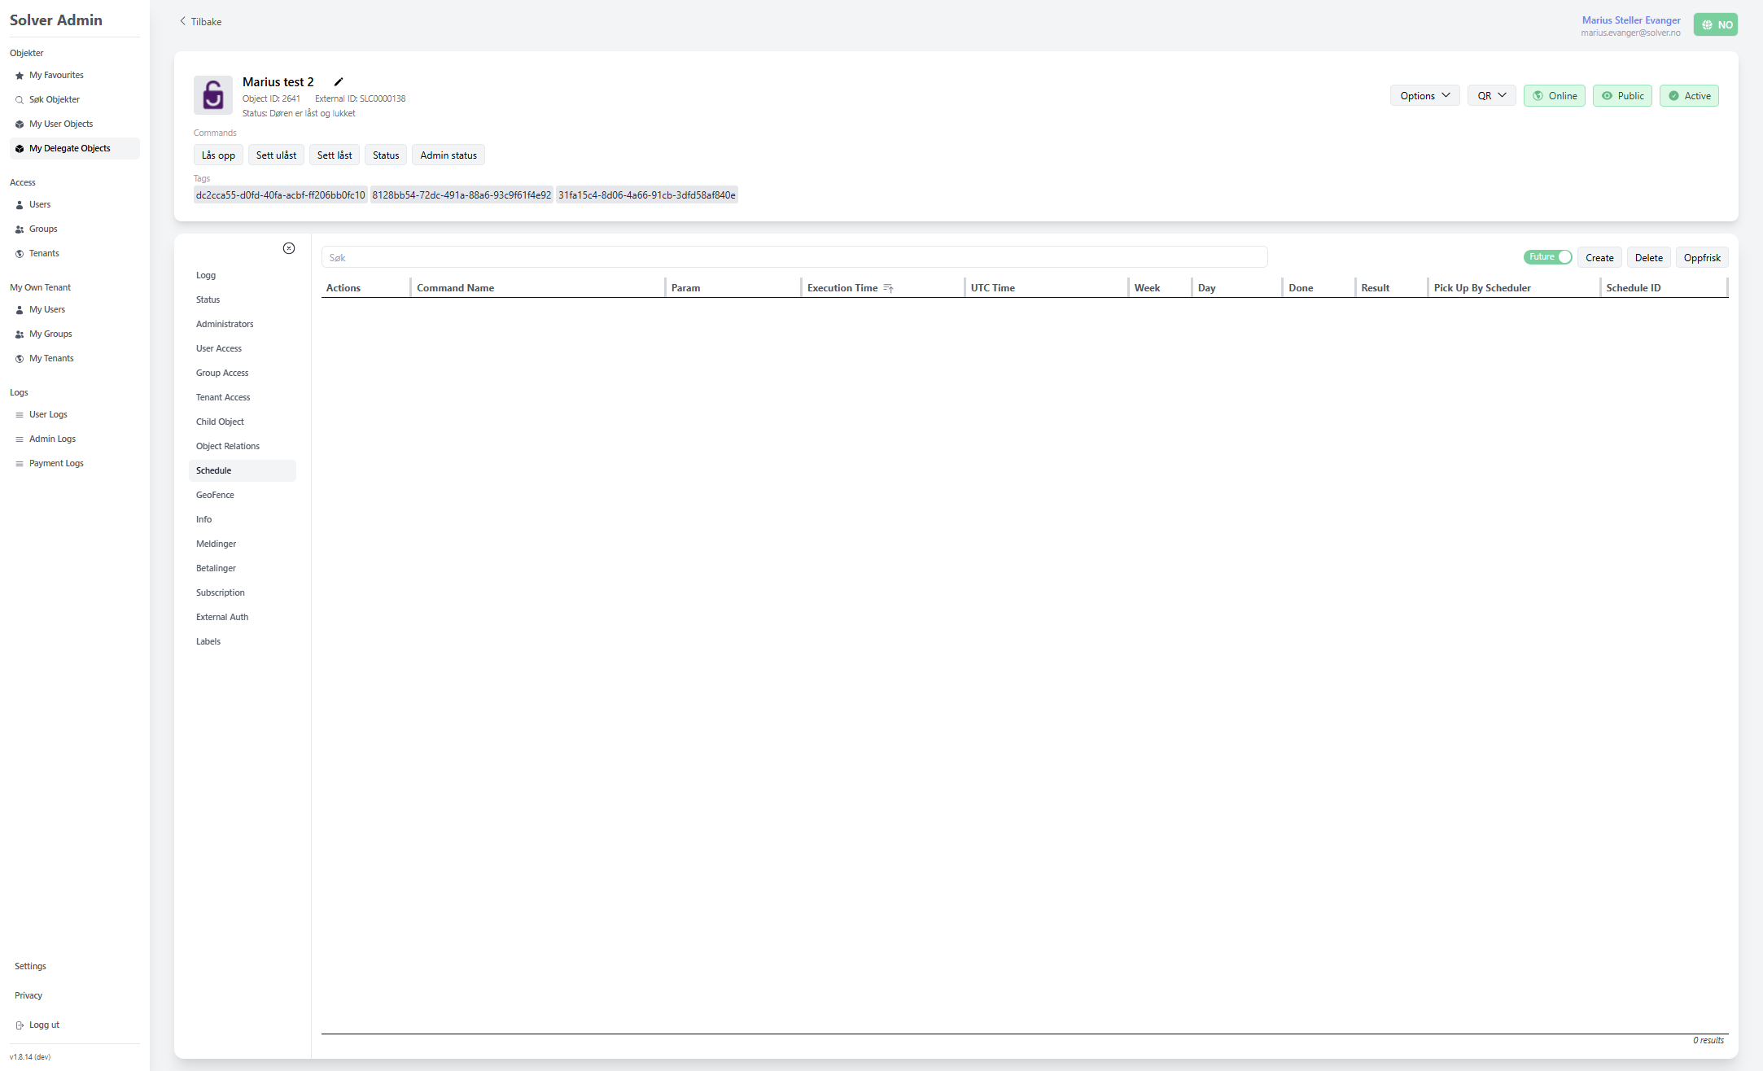Select User Access in object menu
This screenshot has width=1763, height=1071.
pos(243,348)
